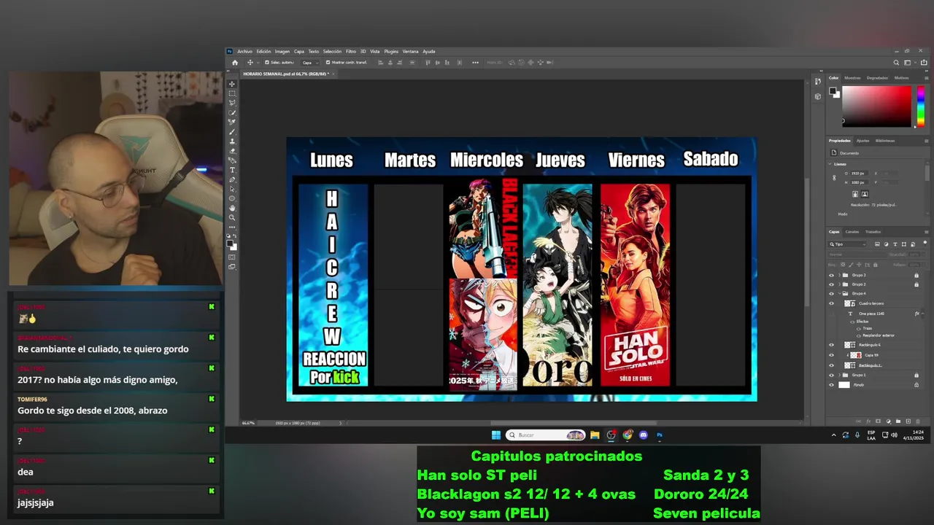
Task: Select the Lasso tool
Action: coord(232,104)
